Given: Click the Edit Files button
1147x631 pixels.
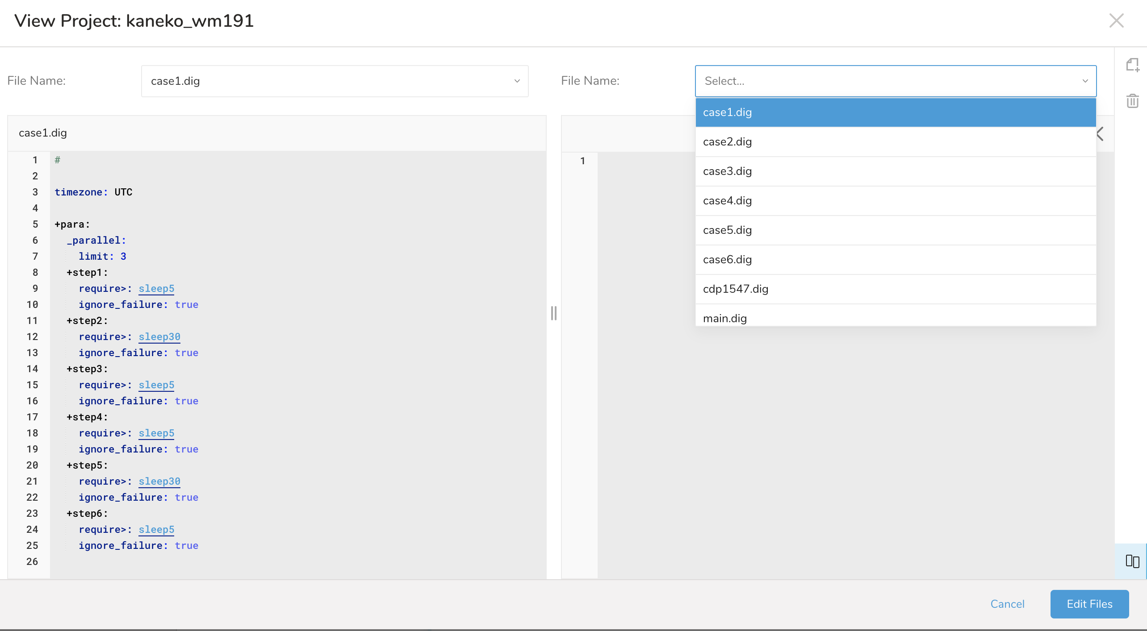Looking at the screenshot, I should coord(1089,604).
